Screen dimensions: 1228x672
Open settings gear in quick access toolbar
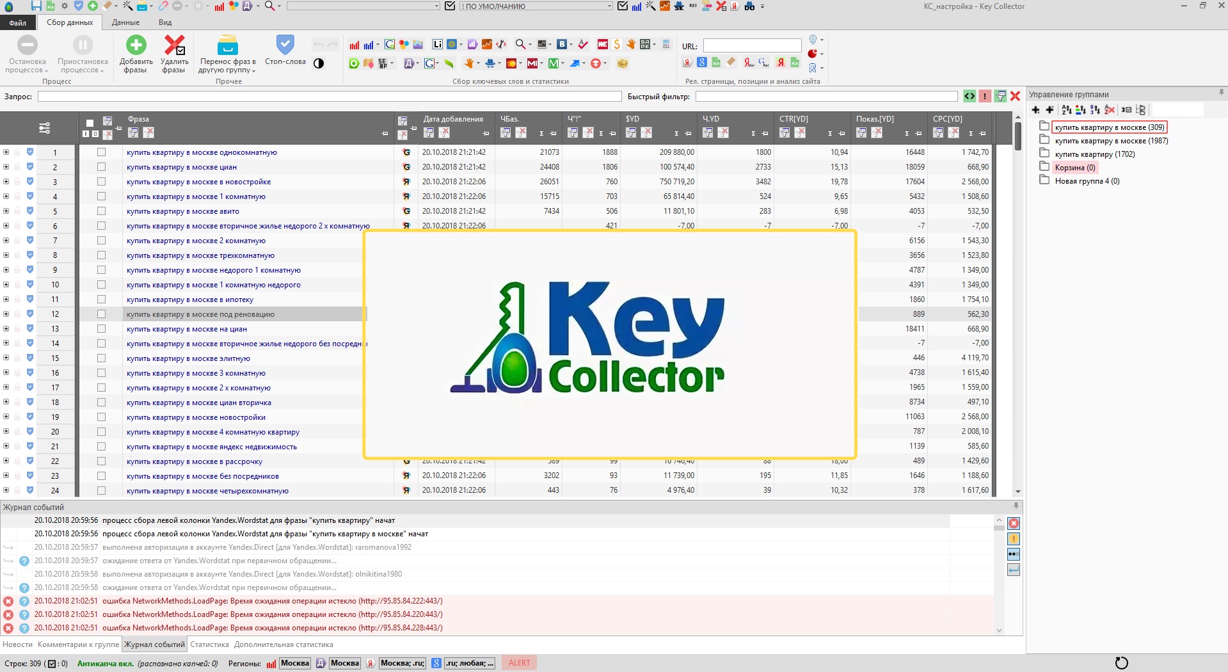(x=65, y=6)
